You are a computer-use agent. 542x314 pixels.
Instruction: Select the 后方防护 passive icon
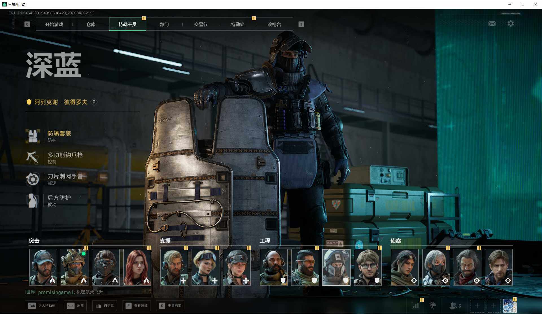point(33,200)
